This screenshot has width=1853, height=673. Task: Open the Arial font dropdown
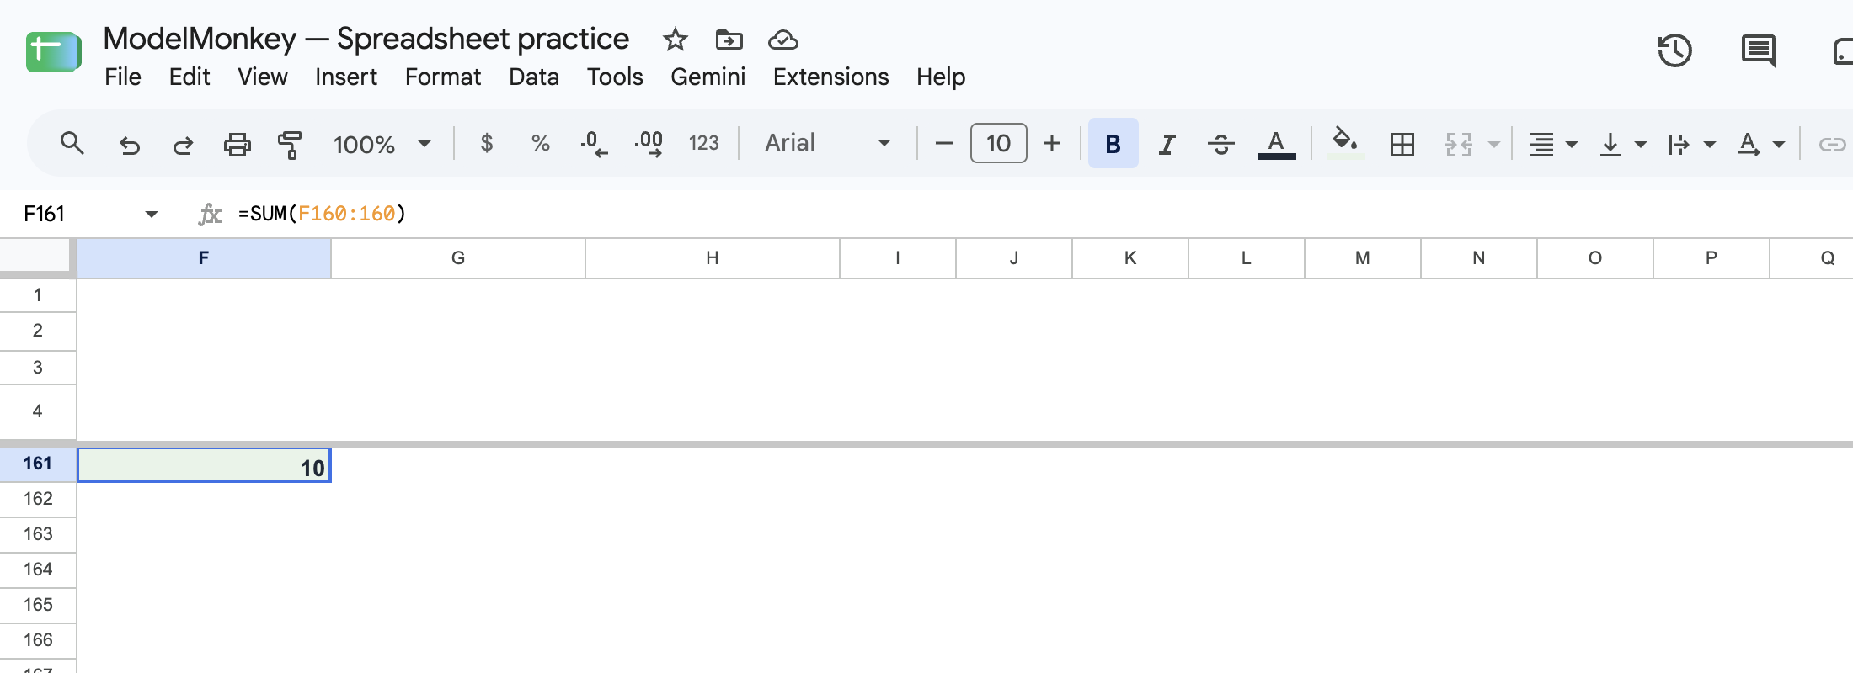pos(828,143)
